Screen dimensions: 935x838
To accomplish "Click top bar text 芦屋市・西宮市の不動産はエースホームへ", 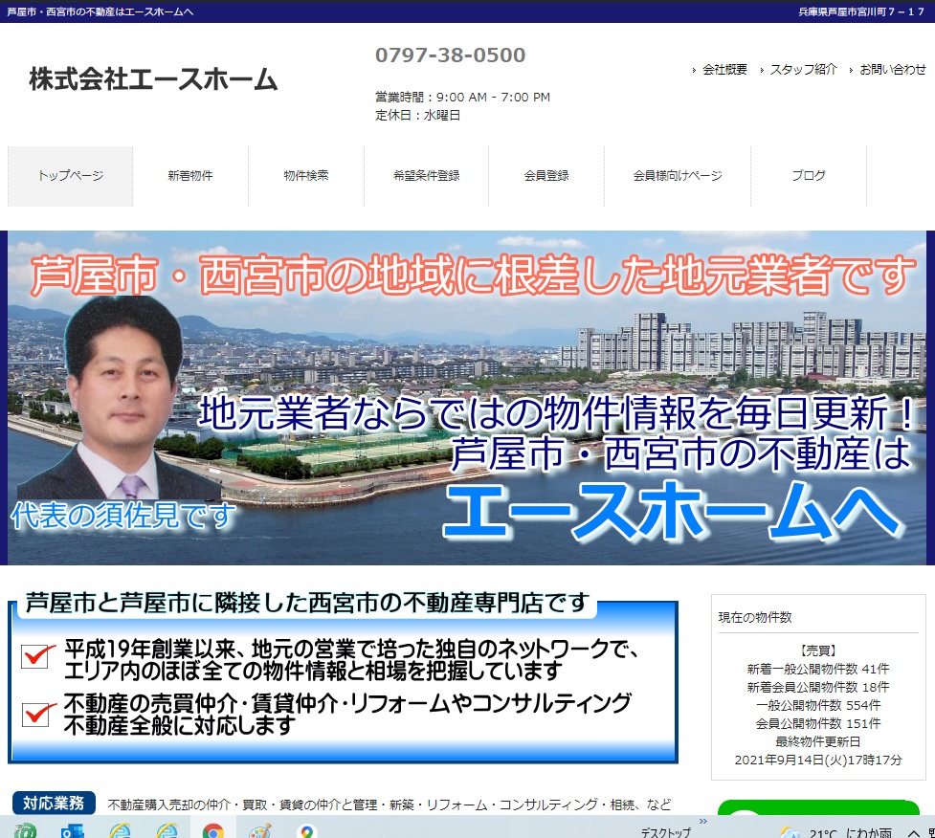I will coord(100,11).
